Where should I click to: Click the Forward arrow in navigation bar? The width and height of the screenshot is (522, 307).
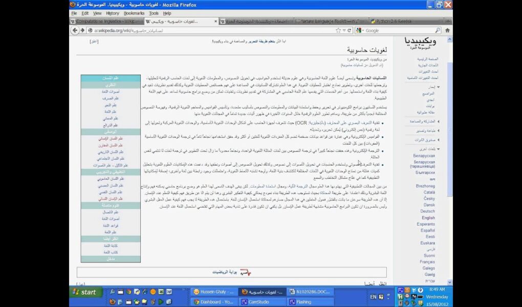[x=82, y=31]
